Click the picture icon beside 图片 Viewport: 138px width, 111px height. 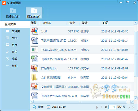tap(7, 45)
